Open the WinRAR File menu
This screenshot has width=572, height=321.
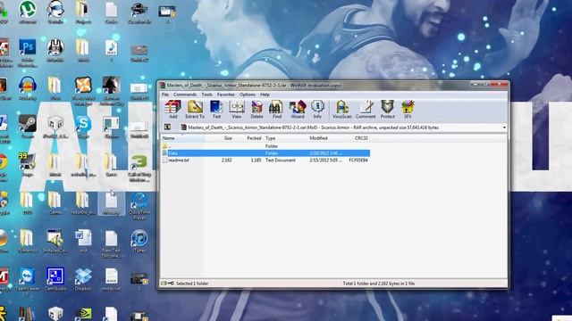[x=164, y=95]
